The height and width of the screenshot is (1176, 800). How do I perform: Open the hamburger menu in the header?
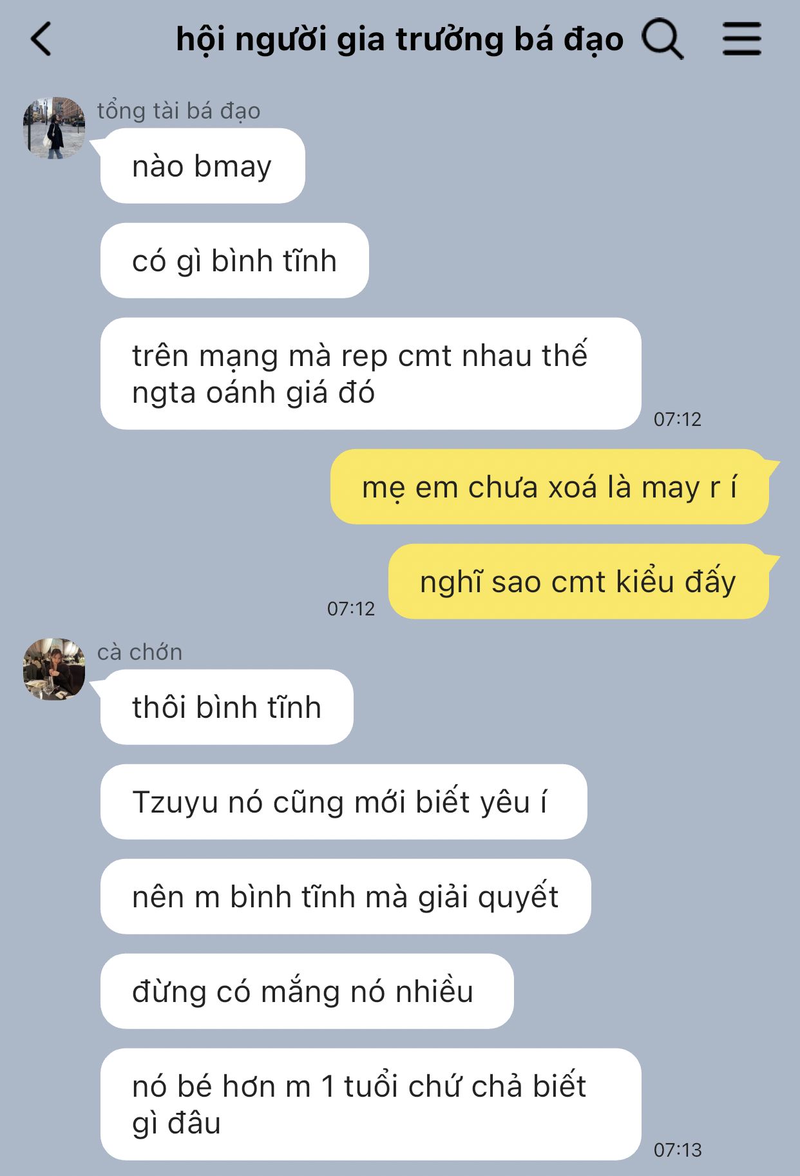(741, 39)
